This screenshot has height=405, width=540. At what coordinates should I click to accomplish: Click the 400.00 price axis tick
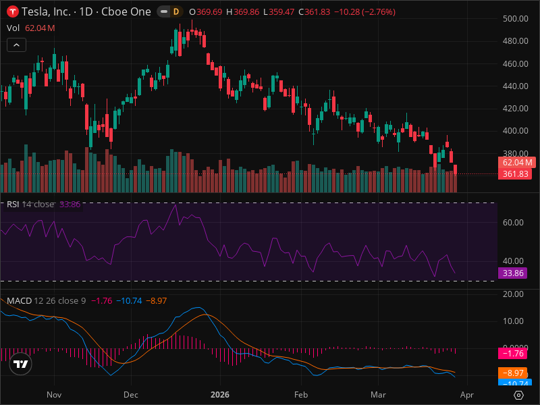(515, 131)
